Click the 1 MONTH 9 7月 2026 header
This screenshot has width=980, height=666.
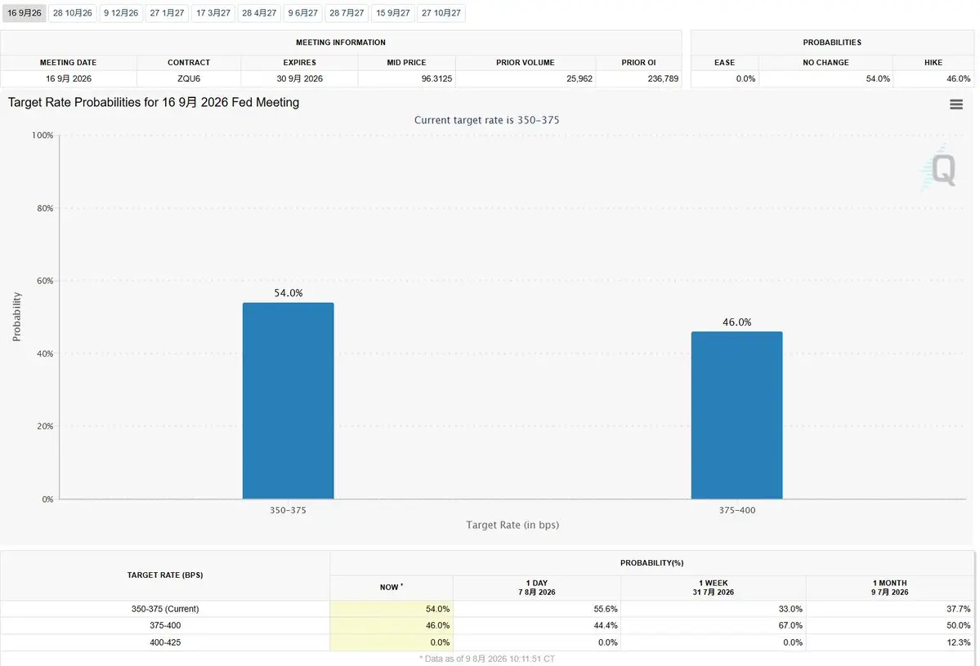click(x=890, y=588)
